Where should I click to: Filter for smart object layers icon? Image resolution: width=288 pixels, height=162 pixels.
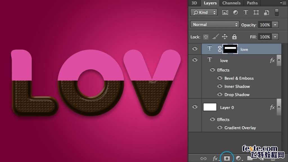click(x=266, y=12)
